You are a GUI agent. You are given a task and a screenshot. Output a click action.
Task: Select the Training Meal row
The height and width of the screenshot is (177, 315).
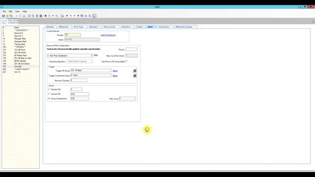(21, 44)
